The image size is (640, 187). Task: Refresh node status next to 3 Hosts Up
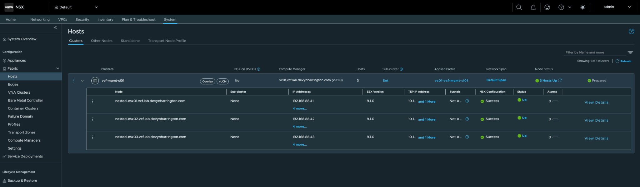tap(560, 80)
